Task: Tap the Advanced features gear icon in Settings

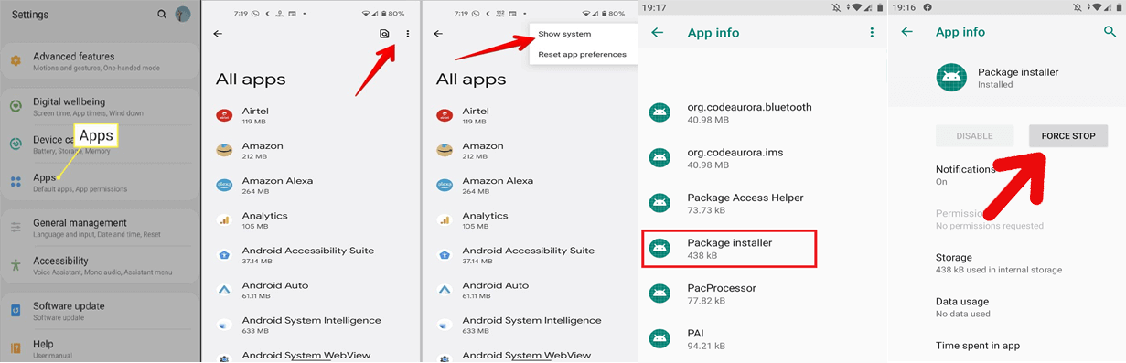Action: (x=16, y=61)
